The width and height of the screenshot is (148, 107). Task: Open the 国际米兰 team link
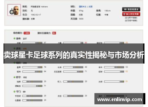coord(83,7)
